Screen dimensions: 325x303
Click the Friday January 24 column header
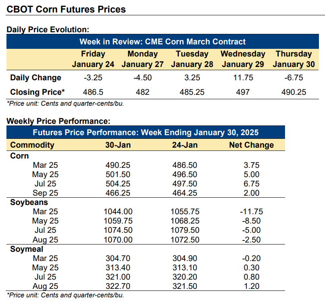coord(93,59)
